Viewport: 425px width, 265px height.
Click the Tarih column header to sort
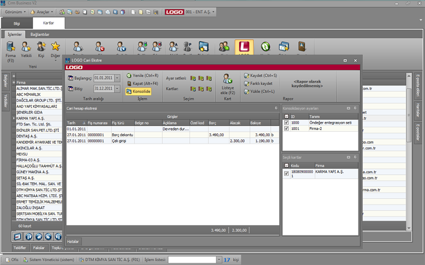(x=76, y=123)
